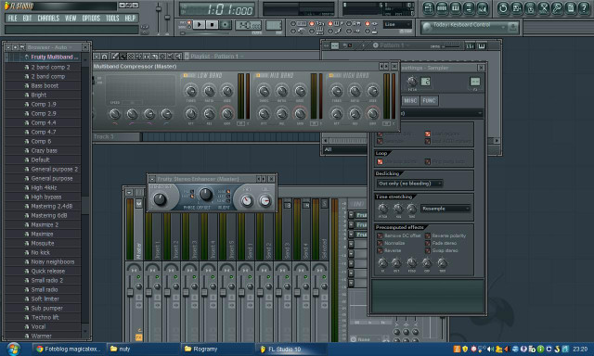The image size is (594, 356).
Task: Toggle the Reverse polarity checkbox
Action: [428, 235]
